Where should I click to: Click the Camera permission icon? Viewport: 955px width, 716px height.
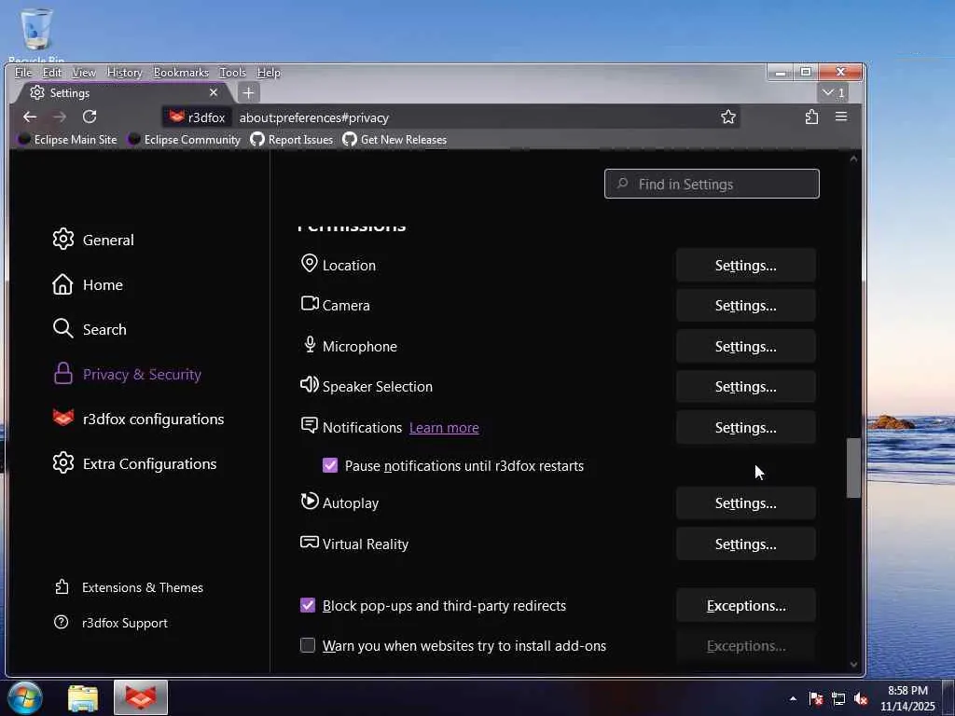(x=310, y=303)
